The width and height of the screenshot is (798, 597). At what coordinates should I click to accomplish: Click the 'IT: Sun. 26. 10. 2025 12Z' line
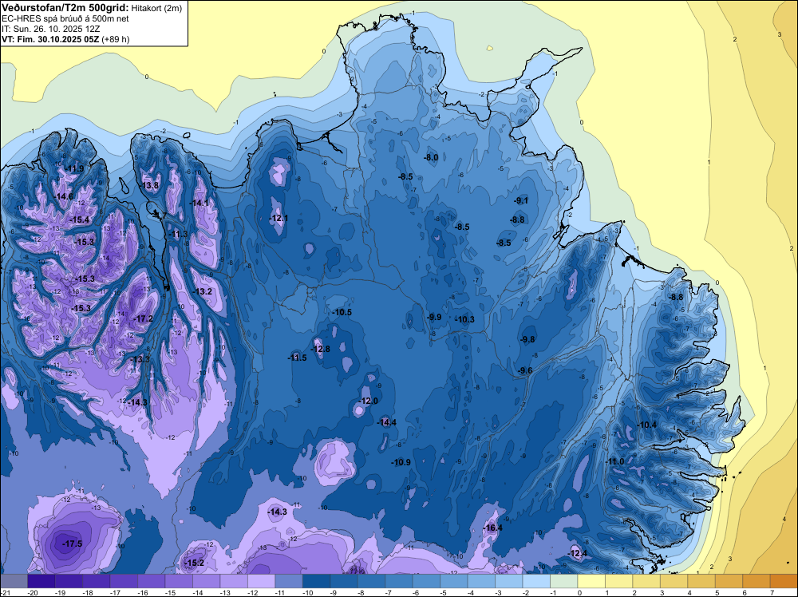(x=51, y=29)
